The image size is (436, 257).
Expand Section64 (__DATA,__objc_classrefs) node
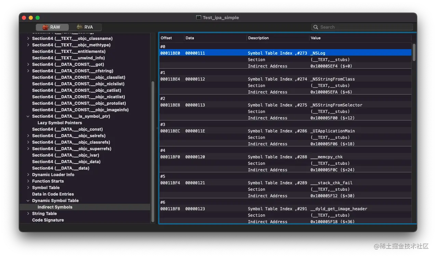pos(28,142)
